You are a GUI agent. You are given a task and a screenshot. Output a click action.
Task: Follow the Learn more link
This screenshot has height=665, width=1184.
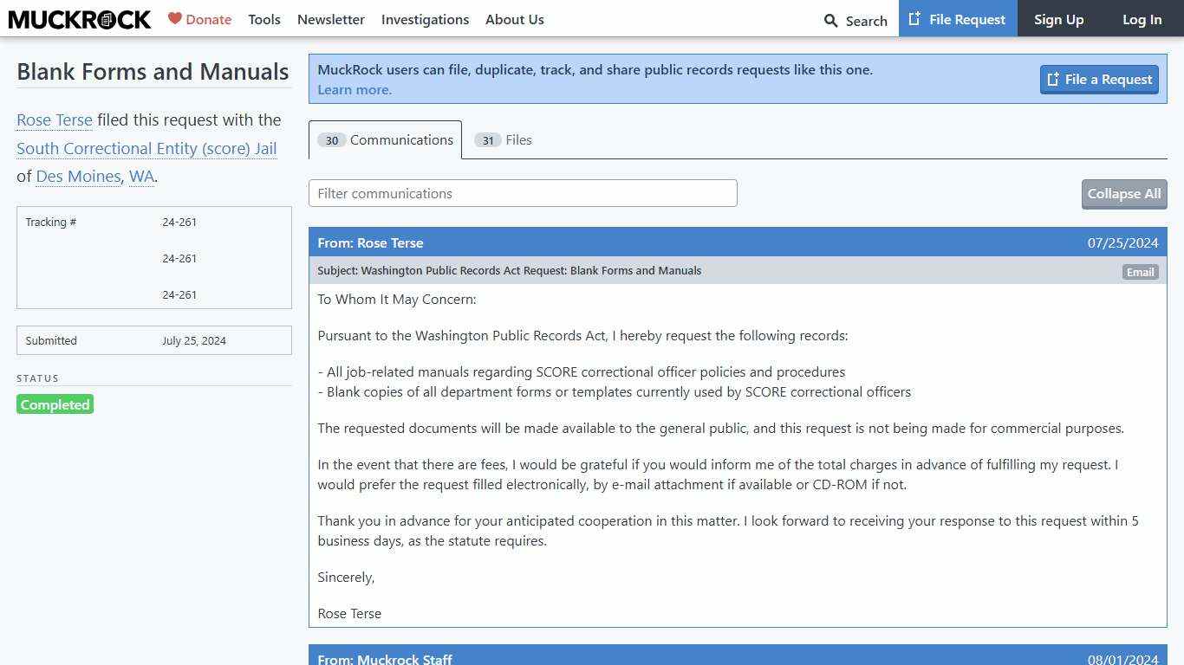[x=355, y=90]
